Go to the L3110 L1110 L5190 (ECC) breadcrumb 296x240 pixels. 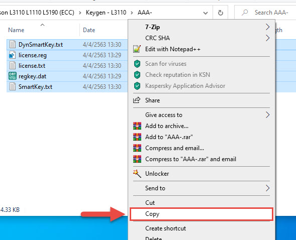(x=37, y=13)
